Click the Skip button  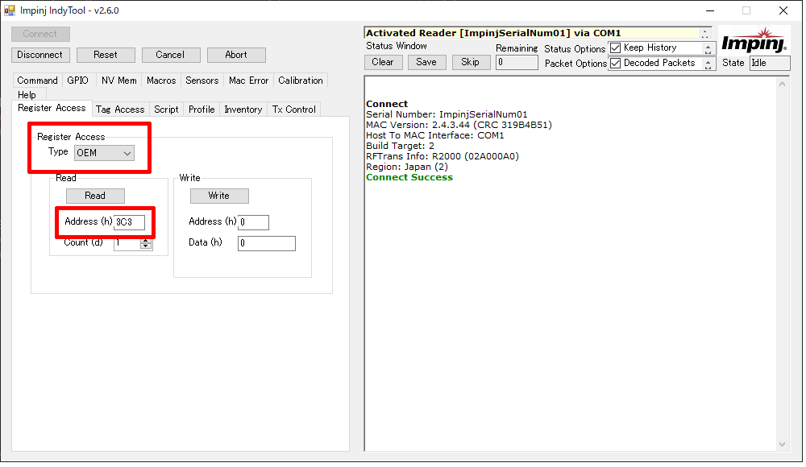pyautogui.click(x=471, y=62)
